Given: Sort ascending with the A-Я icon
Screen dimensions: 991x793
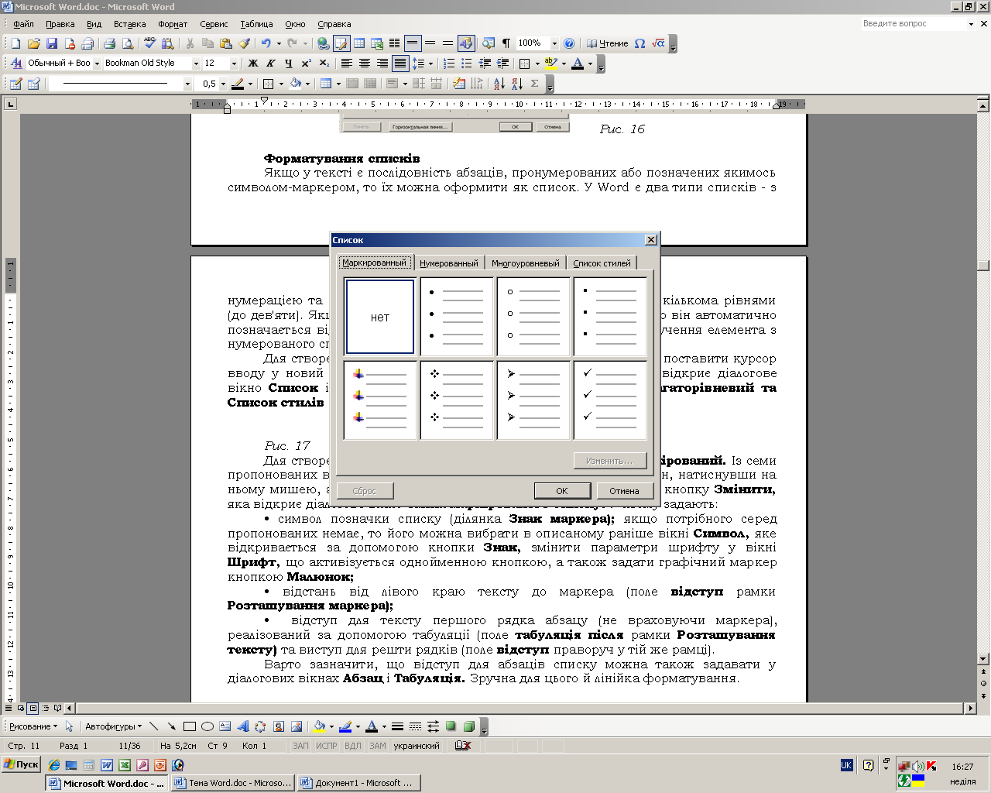Looking at the screenshot, I should point(499,84).
